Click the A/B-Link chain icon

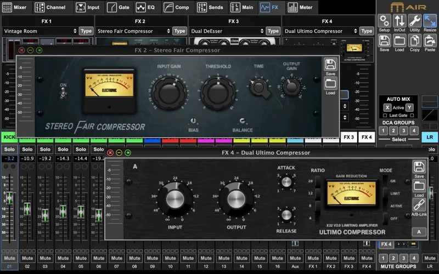[x=419, y=205]
